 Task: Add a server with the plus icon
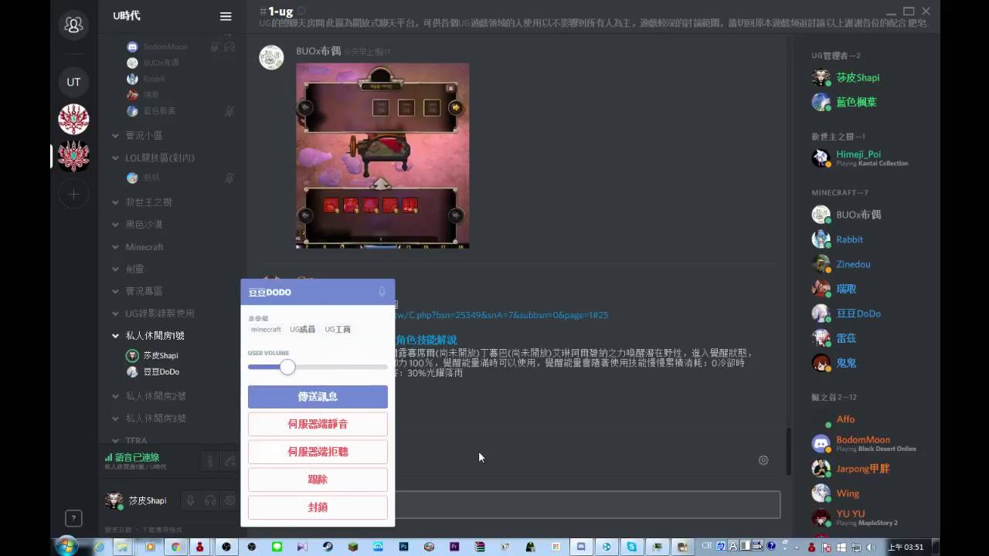point(73,194)
